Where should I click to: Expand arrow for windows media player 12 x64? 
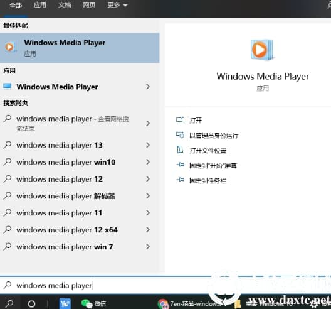[x=148, y=230]
